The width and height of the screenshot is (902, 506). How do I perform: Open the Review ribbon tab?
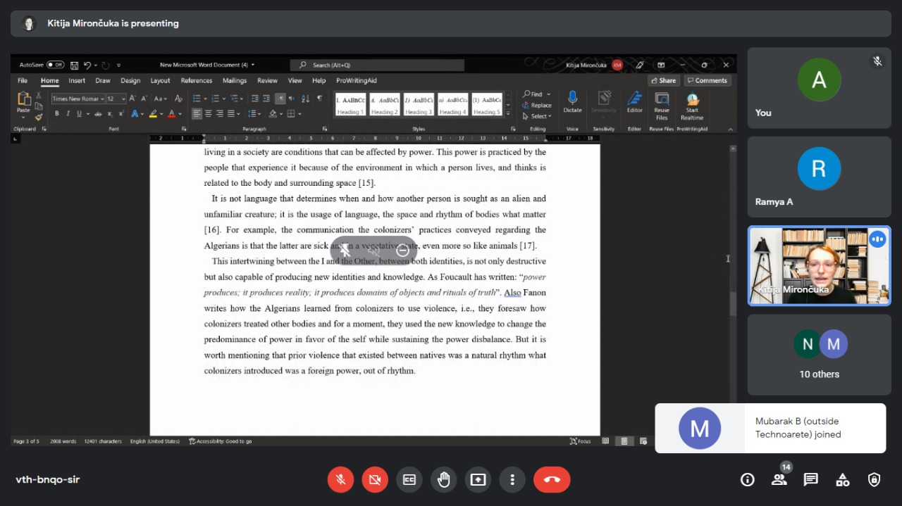point(267,81)
